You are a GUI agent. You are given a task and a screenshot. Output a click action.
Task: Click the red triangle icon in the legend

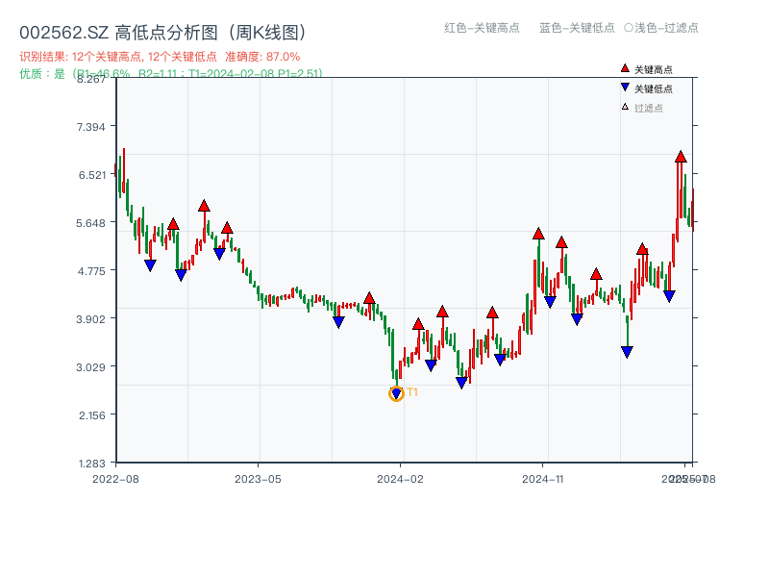pyautogui.click(x=625, y=69)
